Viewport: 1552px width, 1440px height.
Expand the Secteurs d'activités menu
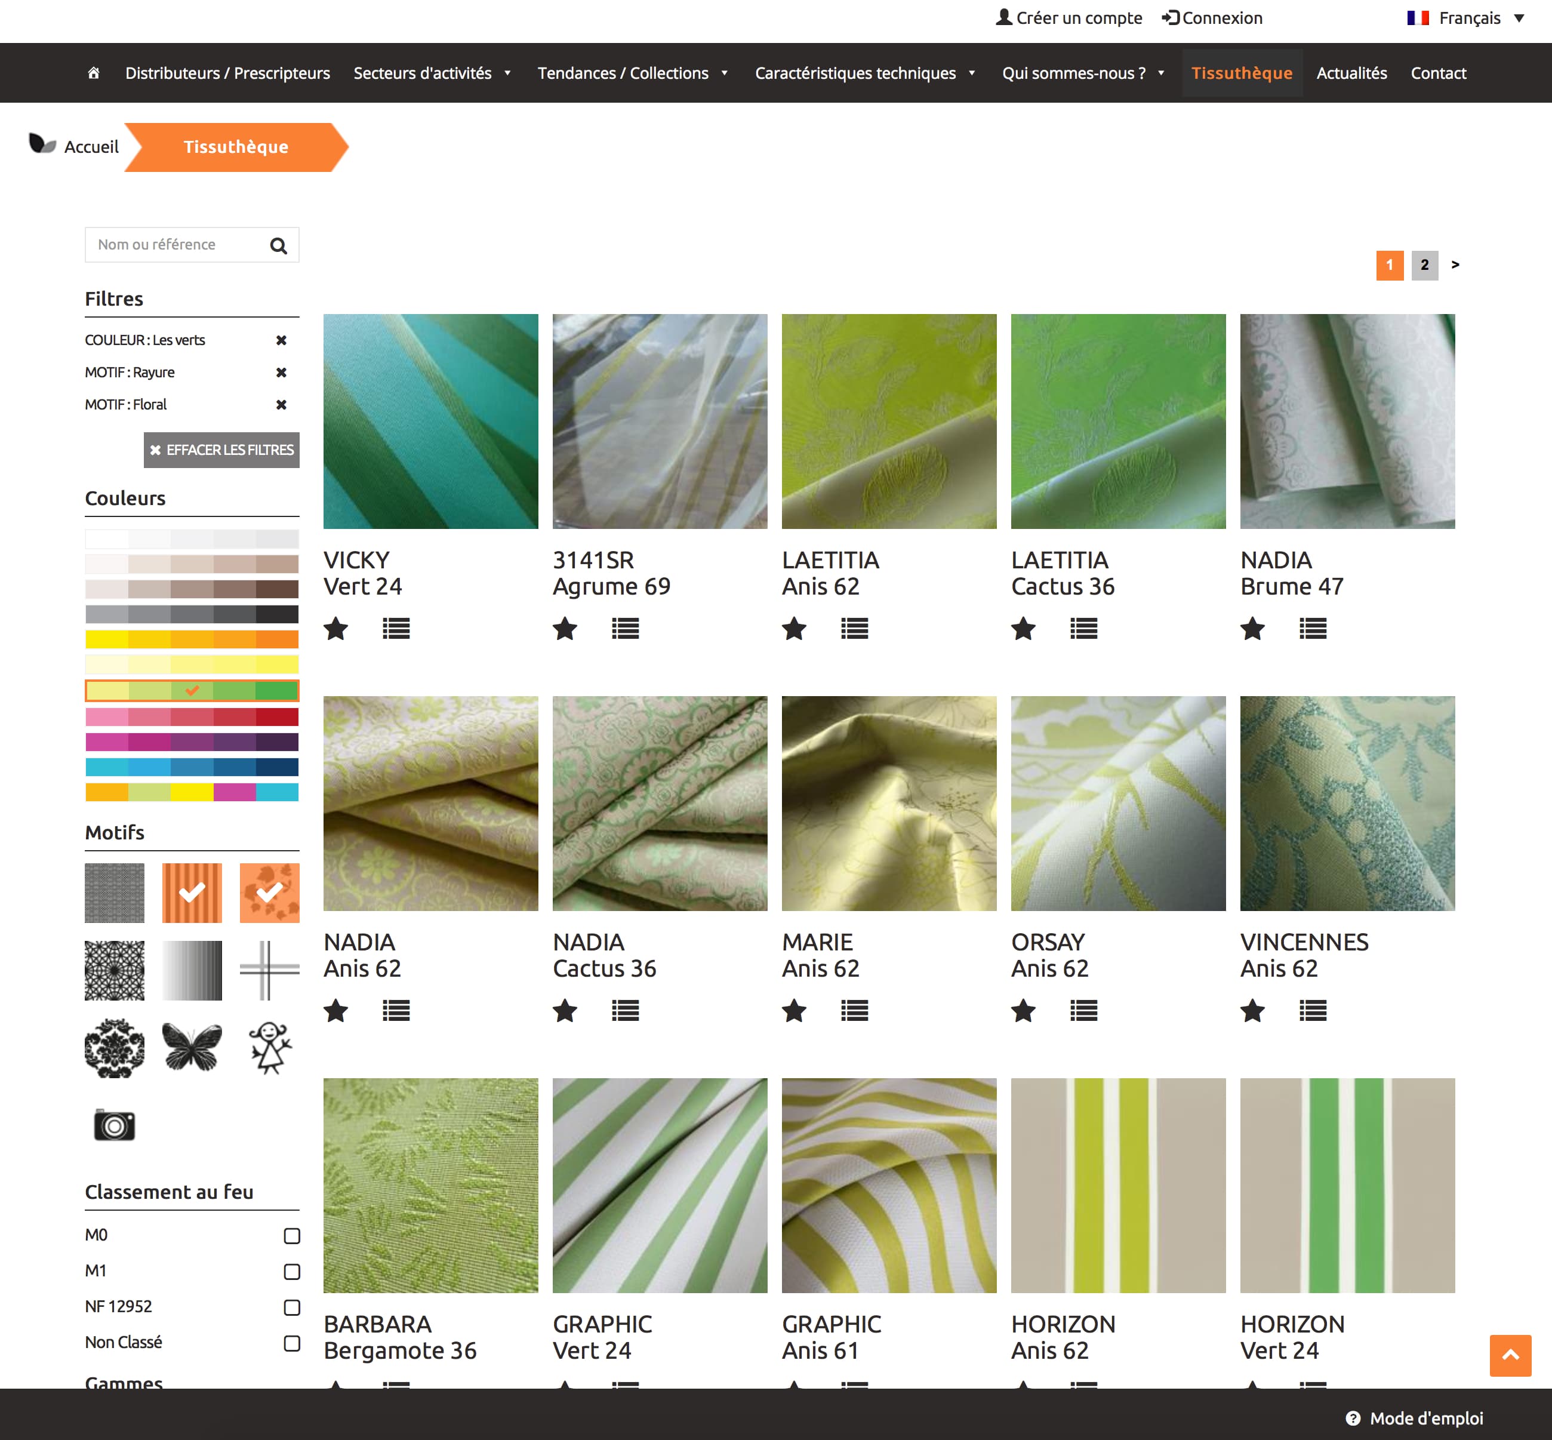[x=432, y=73]
